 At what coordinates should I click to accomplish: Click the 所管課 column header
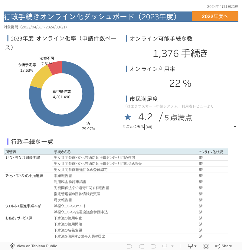pyautogui.click(x=11, y=152)
